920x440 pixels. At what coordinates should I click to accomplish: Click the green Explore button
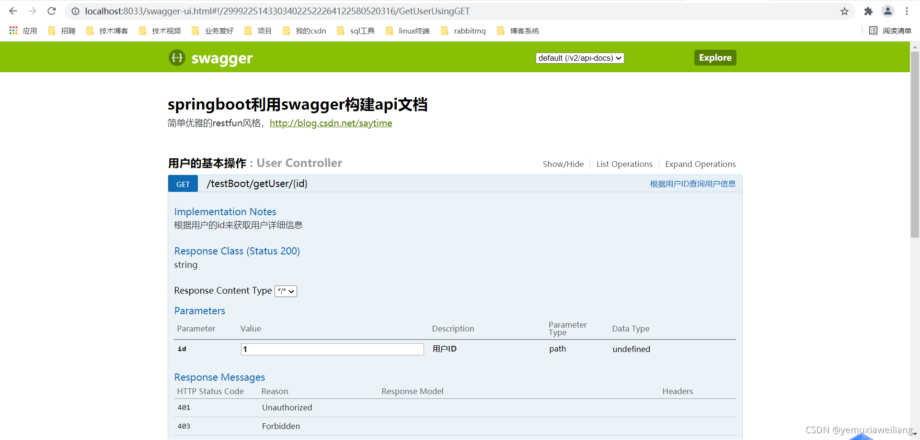click(715, 57)
